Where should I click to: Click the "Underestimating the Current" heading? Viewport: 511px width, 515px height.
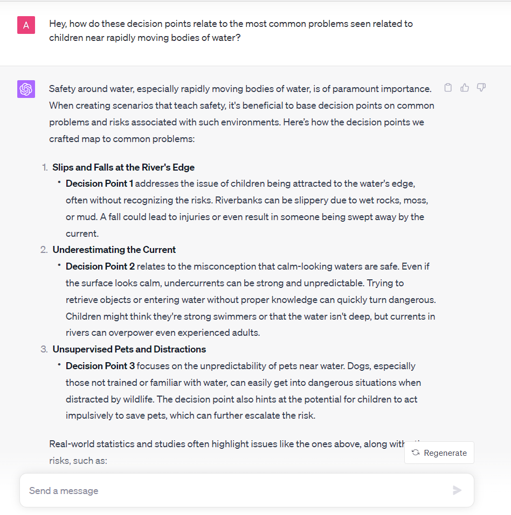[x=114, y=250]
